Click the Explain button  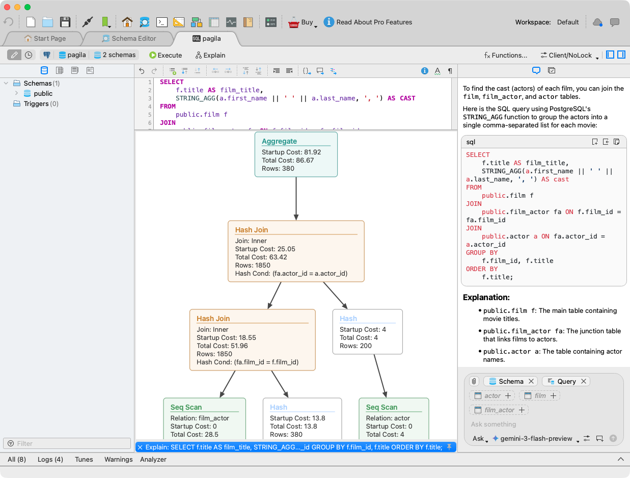(210, 55)
